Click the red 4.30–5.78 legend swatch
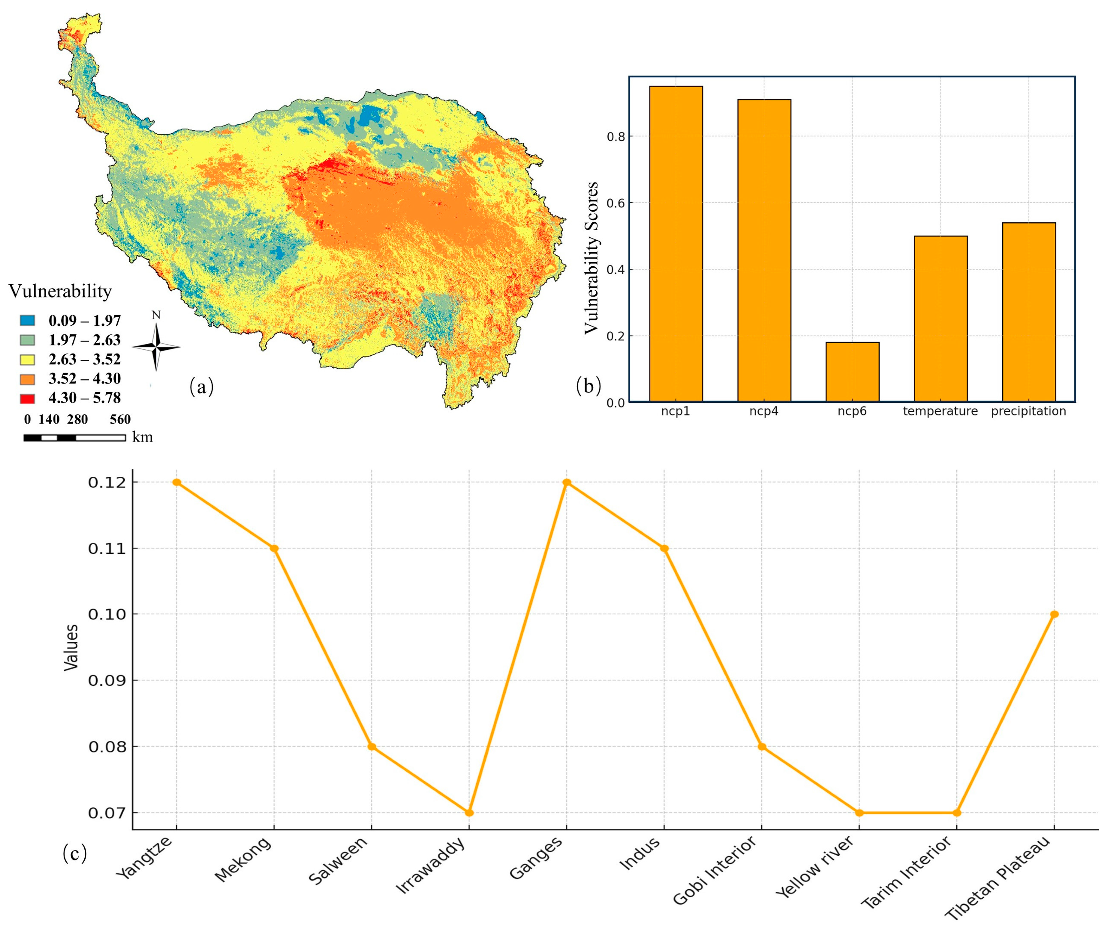The height and width of the screenshot is (932, 1109). (x=27, y=398)
